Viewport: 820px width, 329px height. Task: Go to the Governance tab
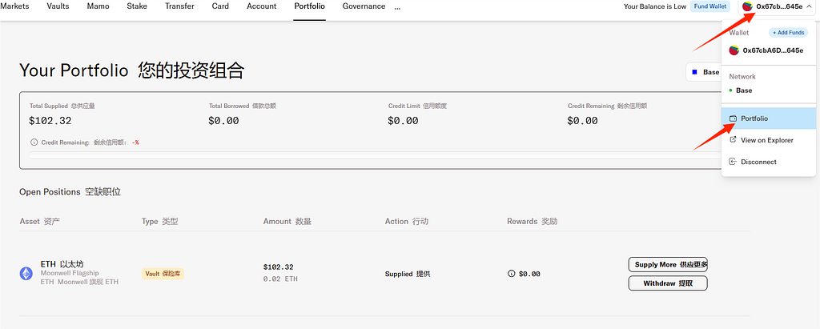point(364,6)
